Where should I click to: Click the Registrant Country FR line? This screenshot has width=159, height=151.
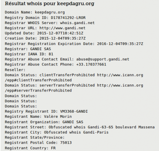[x=30, y=148]
